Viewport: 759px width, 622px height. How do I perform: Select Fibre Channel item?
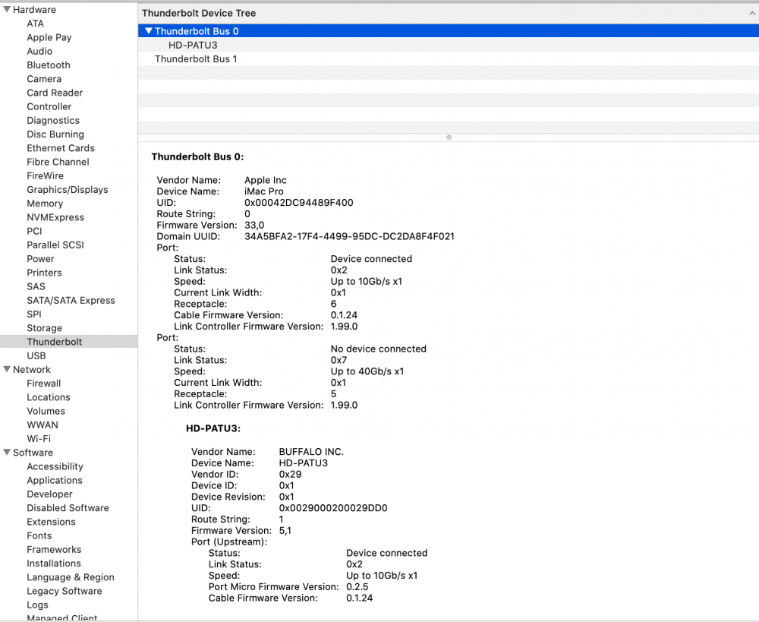tap(58, 162)
